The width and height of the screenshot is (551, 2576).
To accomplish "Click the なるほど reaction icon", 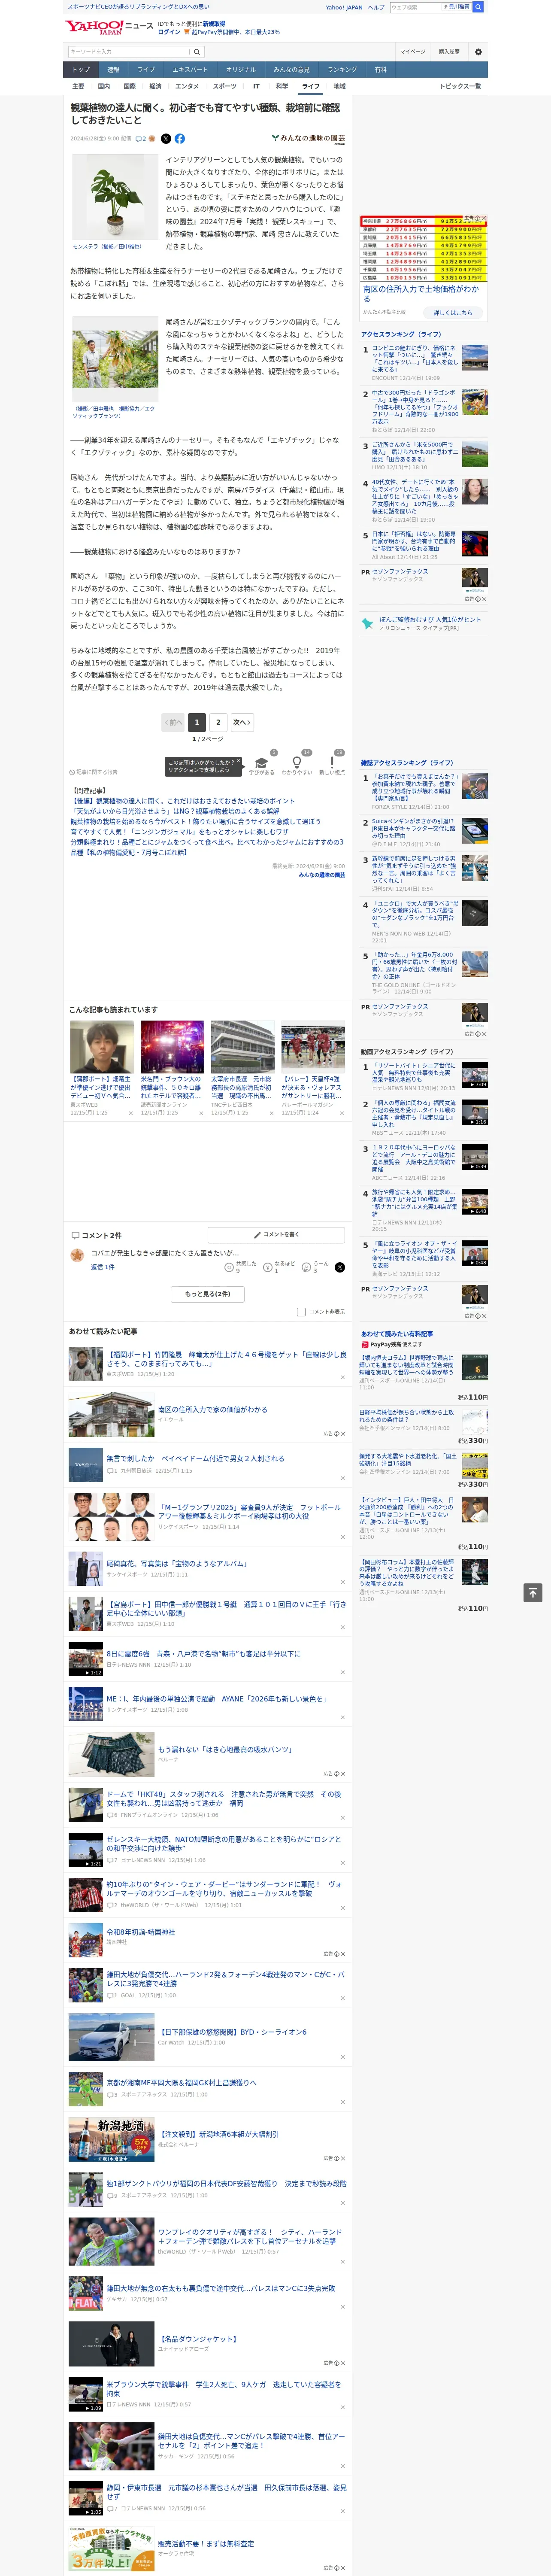I will [x=268, y=1267].
